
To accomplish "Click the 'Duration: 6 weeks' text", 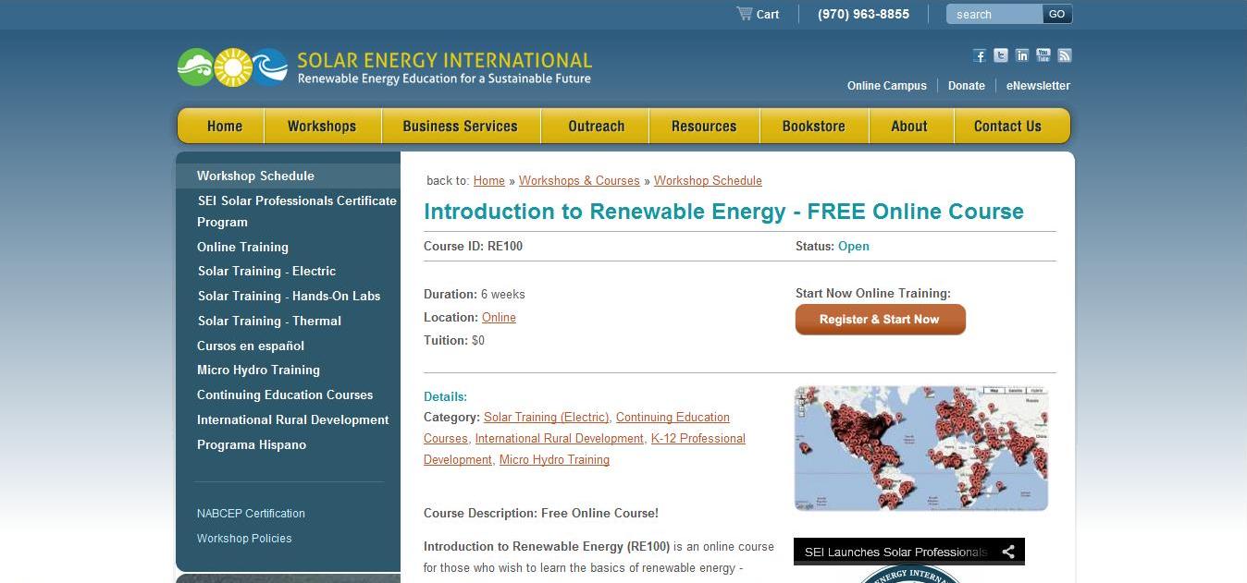I will (x=475, y=295).
